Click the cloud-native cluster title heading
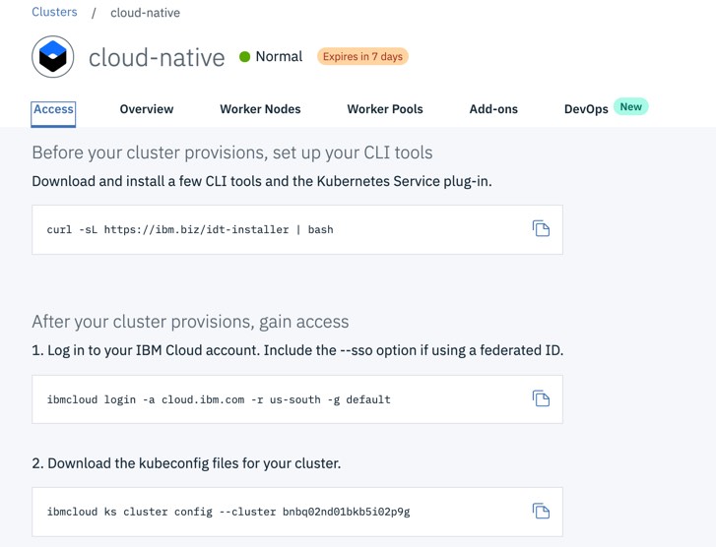 (157, 57)
